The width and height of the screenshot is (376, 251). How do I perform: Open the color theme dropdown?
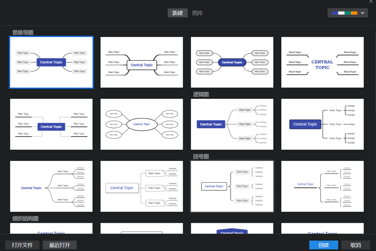tap(362, 13)
